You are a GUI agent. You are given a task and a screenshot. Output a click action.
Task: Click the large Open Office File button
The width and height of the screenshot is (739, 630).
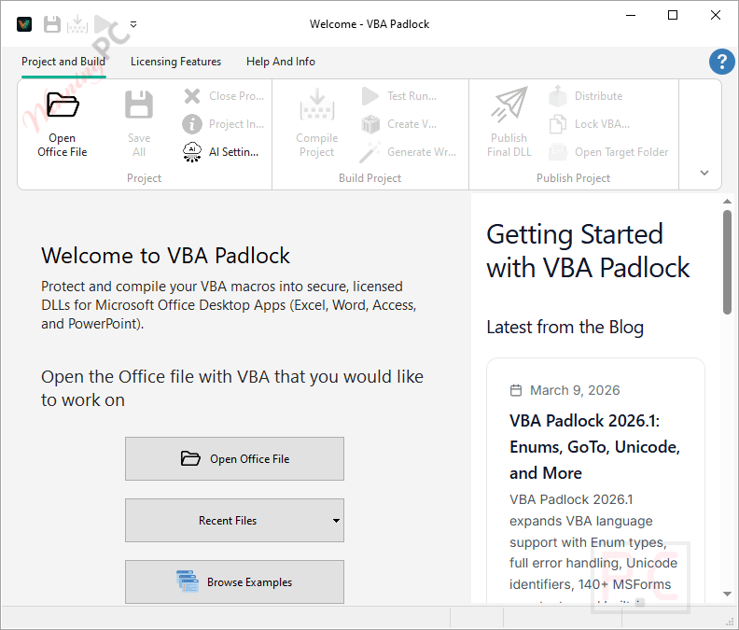coord(235,459)
